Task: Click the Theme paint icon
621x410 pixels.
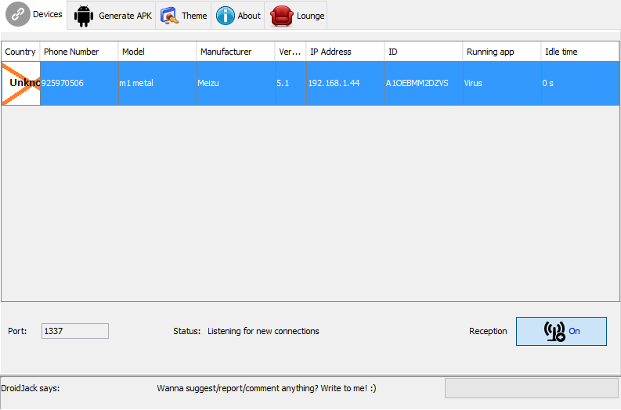Action: 169,16
